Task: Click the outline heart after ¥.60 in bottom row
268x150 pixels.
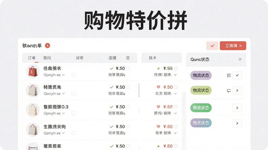Action: pos(176,146)
